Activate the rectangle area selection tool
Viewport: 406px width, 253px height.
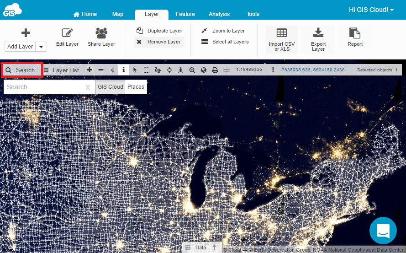[147, 70]
